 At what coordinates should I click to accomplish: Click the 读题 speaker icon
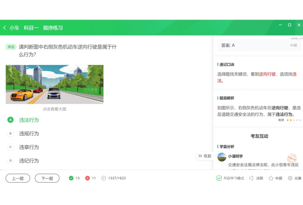click(251, 178)
